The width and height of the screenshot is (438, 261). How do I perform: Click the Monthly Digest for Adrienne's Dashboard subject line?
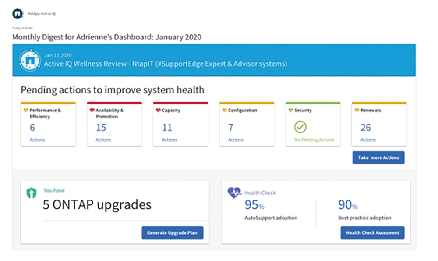click(107, 37)
